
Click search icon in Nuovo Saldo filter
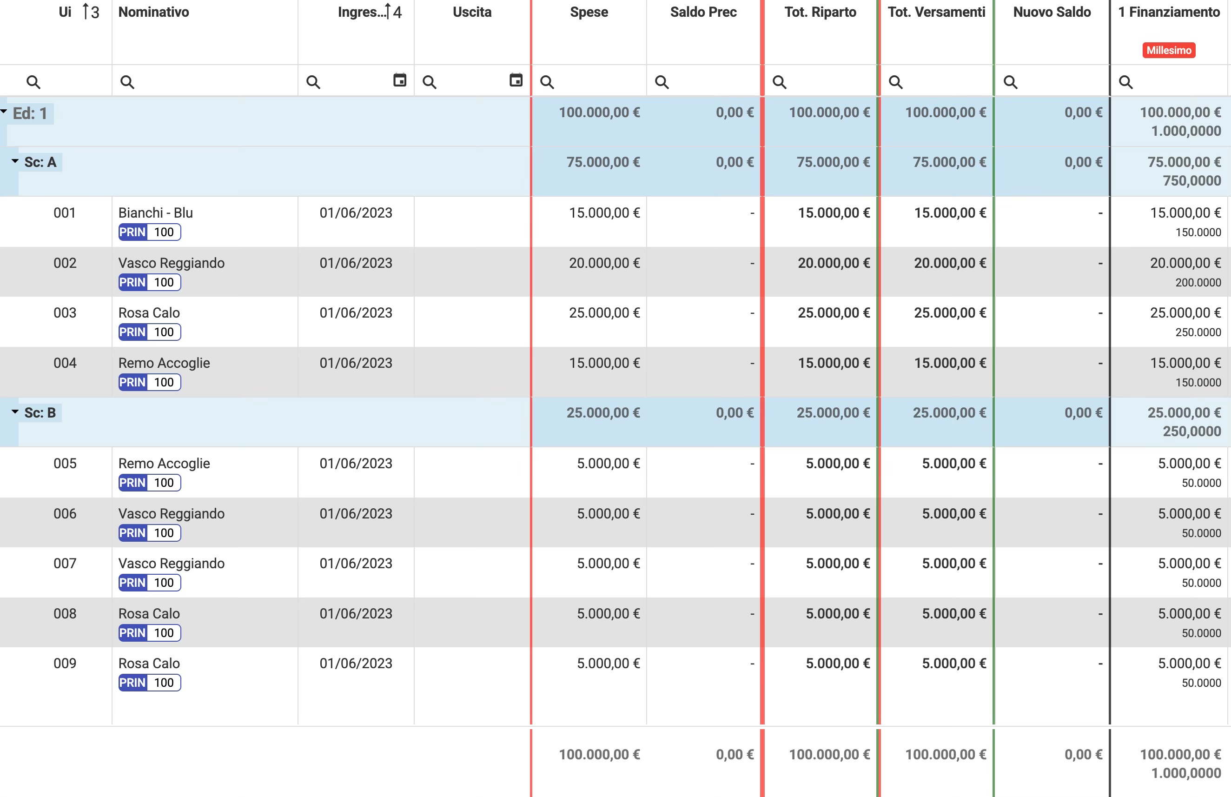point(1010,82)
